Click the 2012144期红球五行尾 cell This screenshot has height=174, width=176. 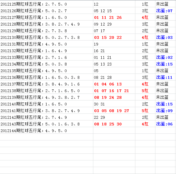33,131
